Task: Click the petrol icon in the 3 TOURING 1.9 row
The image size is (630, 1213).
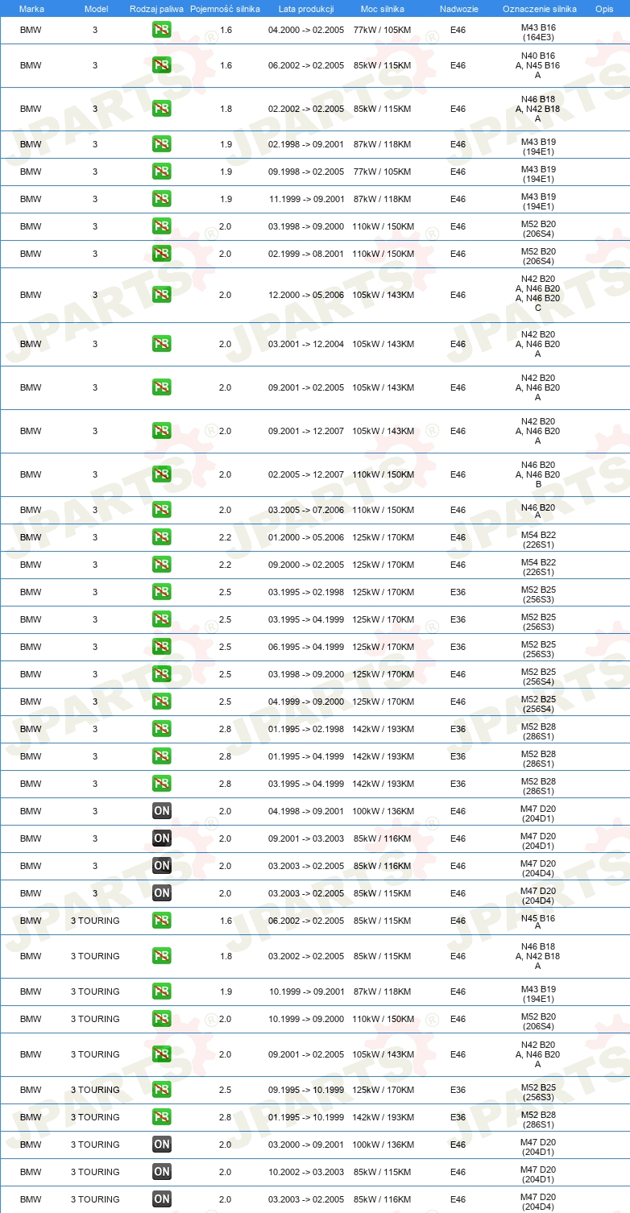Action: pos(161,992)
